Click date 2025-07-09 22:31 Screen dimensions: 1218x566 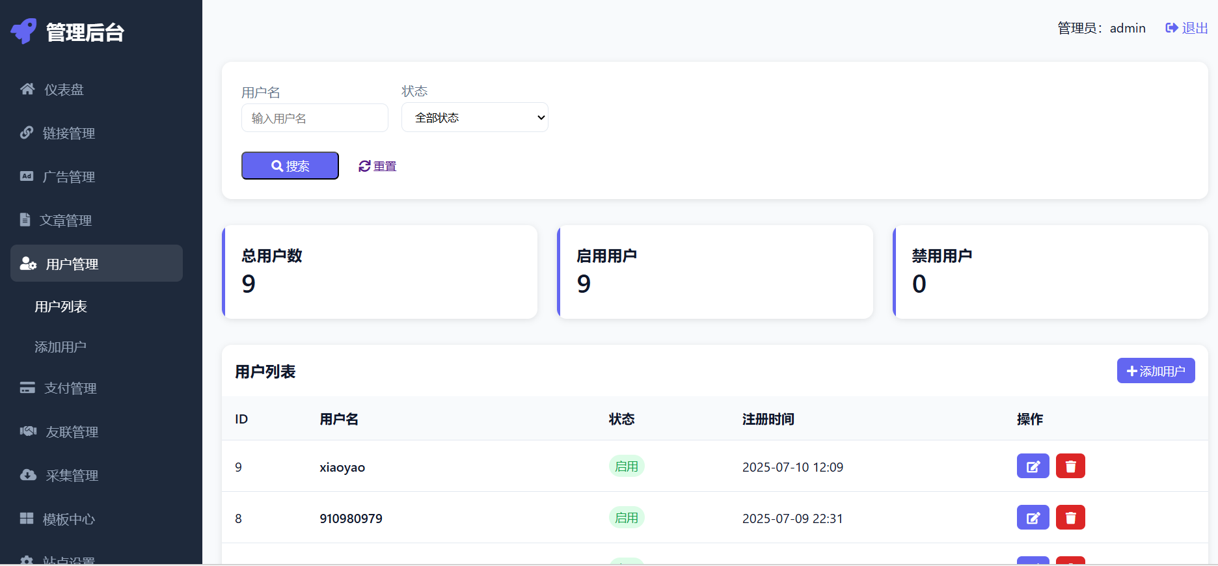click(792, 519)
